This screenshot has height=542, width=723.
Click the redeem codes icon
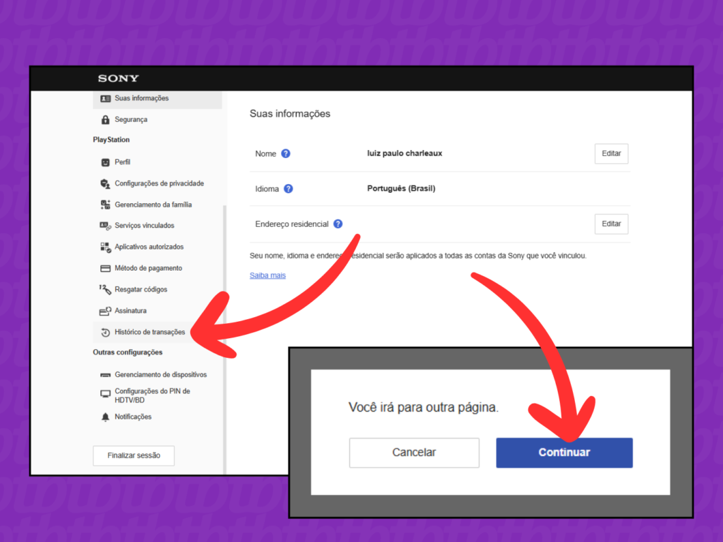(105, 290)
